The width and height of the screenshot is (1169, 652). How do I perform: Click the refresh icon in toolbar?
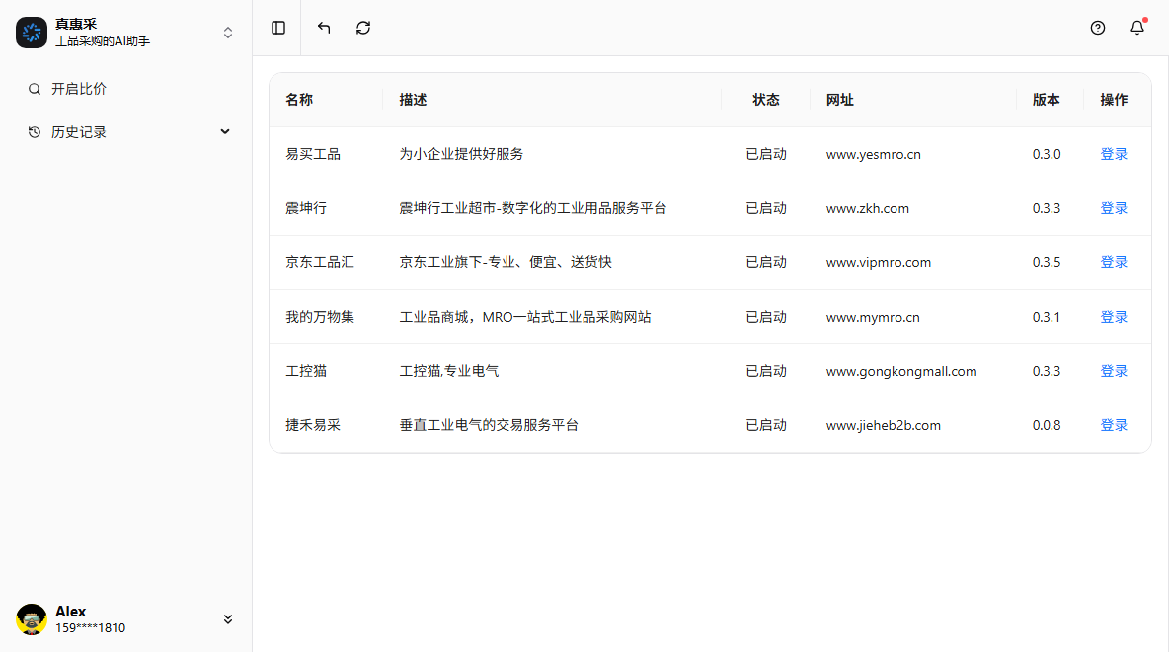363,28
